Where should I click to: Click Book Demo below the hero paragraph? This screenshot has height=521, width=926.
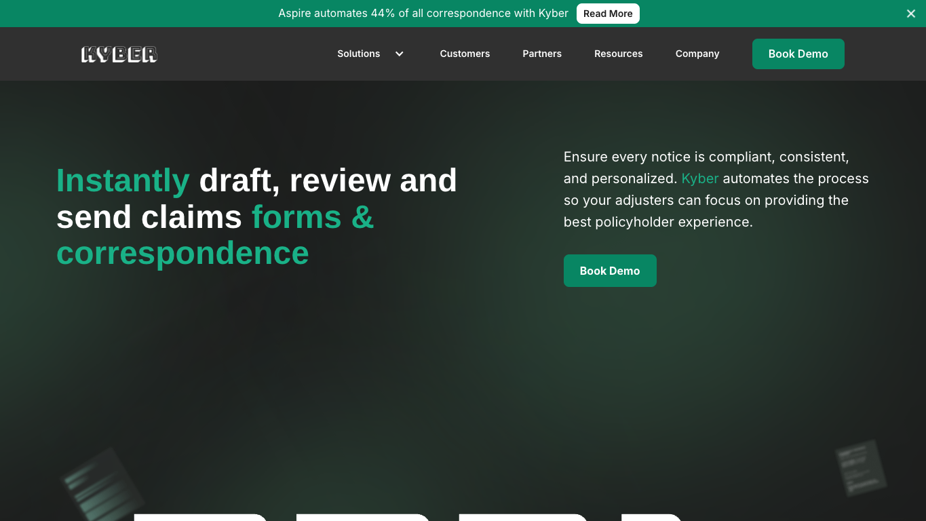610,271
